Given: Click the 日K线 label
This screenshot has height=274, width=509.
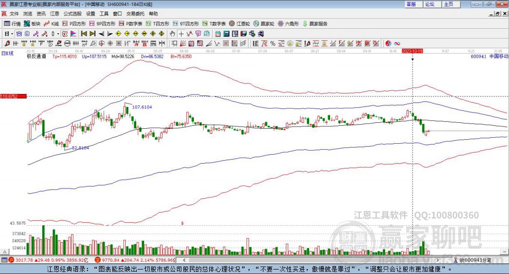Looking at the screenshot, I should tap(7, 54).
